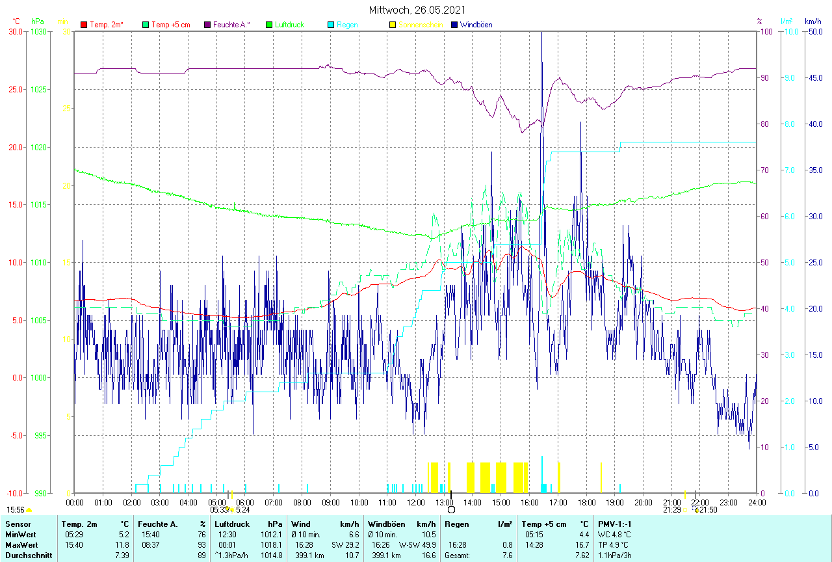Click the Regen column header in table
The width and height of the screenshot is (832, 562).
457,524
